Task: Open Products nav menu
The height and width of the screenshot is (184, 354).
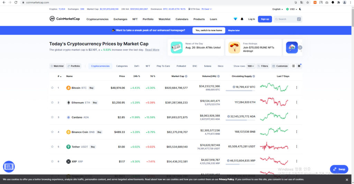Action: pyautogui.click(x=199, y=19)
